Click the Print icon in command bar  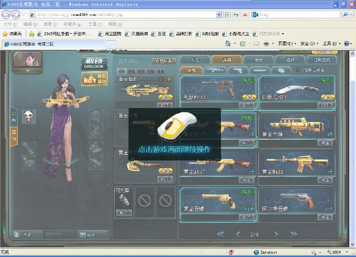266,43
